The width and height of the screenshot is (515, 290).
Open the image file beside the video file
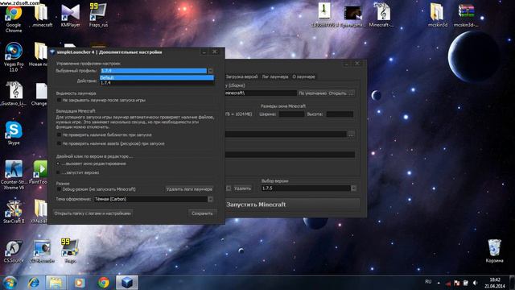click(x=324, y=15)
